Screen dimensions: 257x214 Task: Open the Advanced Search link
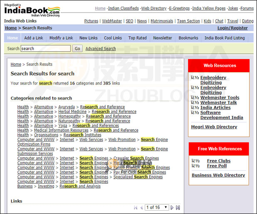101,49
